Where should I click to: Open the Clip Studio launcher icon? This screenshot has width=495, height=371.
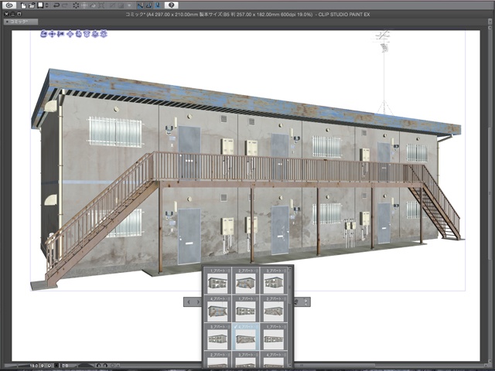point(10,5)
